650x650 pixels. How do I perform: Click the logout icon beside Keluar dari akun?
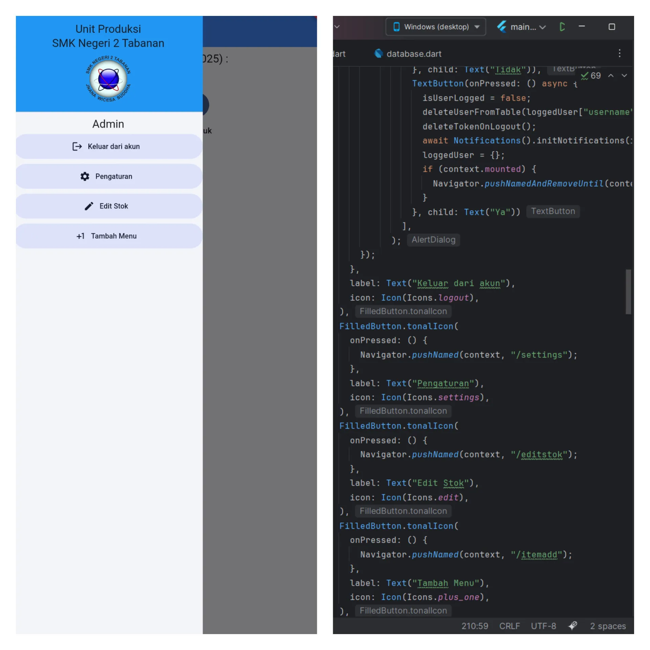77,146
